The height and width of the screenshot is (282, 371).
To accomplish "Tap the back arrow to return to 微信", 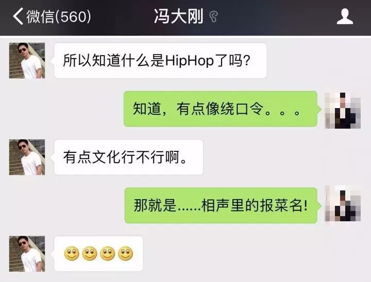I will tap(18, 16).
